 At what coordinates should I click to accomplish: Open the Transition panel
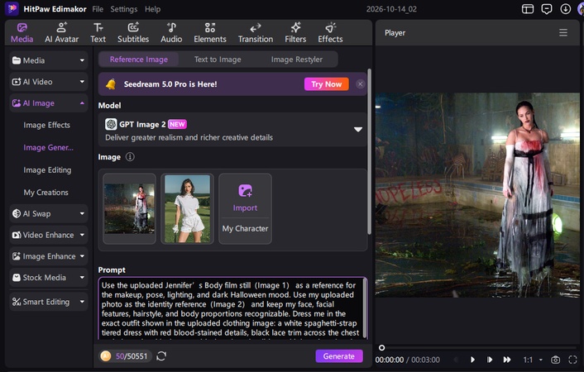[x=256, y=33]
